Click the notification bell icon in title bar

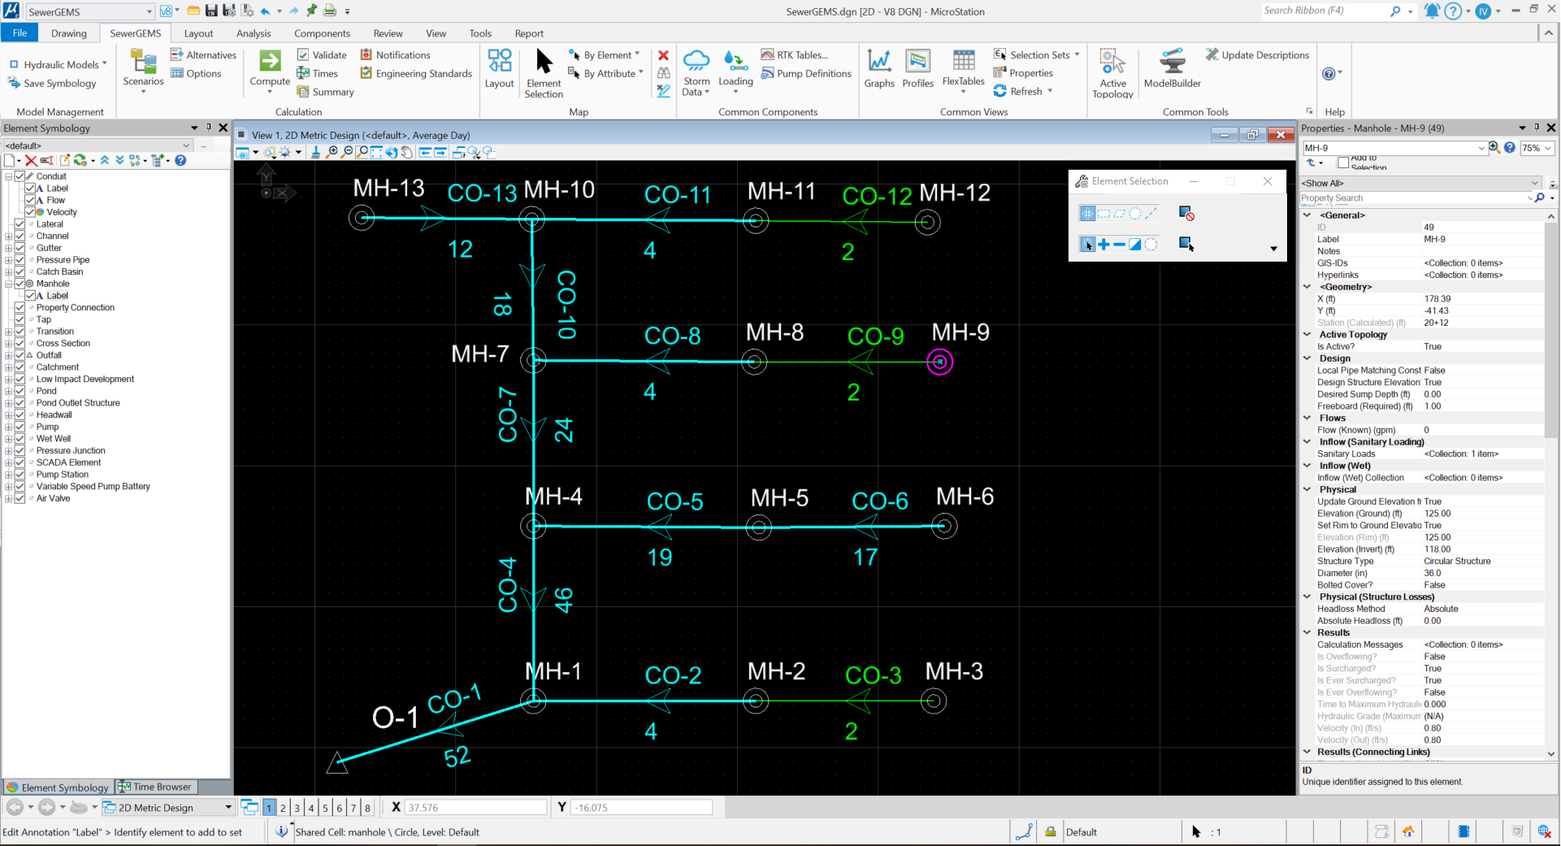[x=1431, y=11]
